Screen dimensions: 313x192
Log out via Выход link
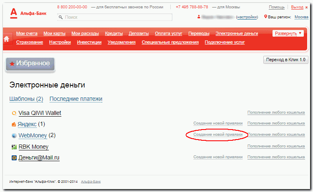click(x=297, y=7)
